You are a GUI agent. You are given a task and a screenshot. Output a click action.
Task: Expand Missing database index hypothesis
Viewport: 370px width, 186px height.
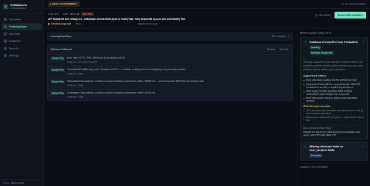pyautogui.click(x=363, y=147)
